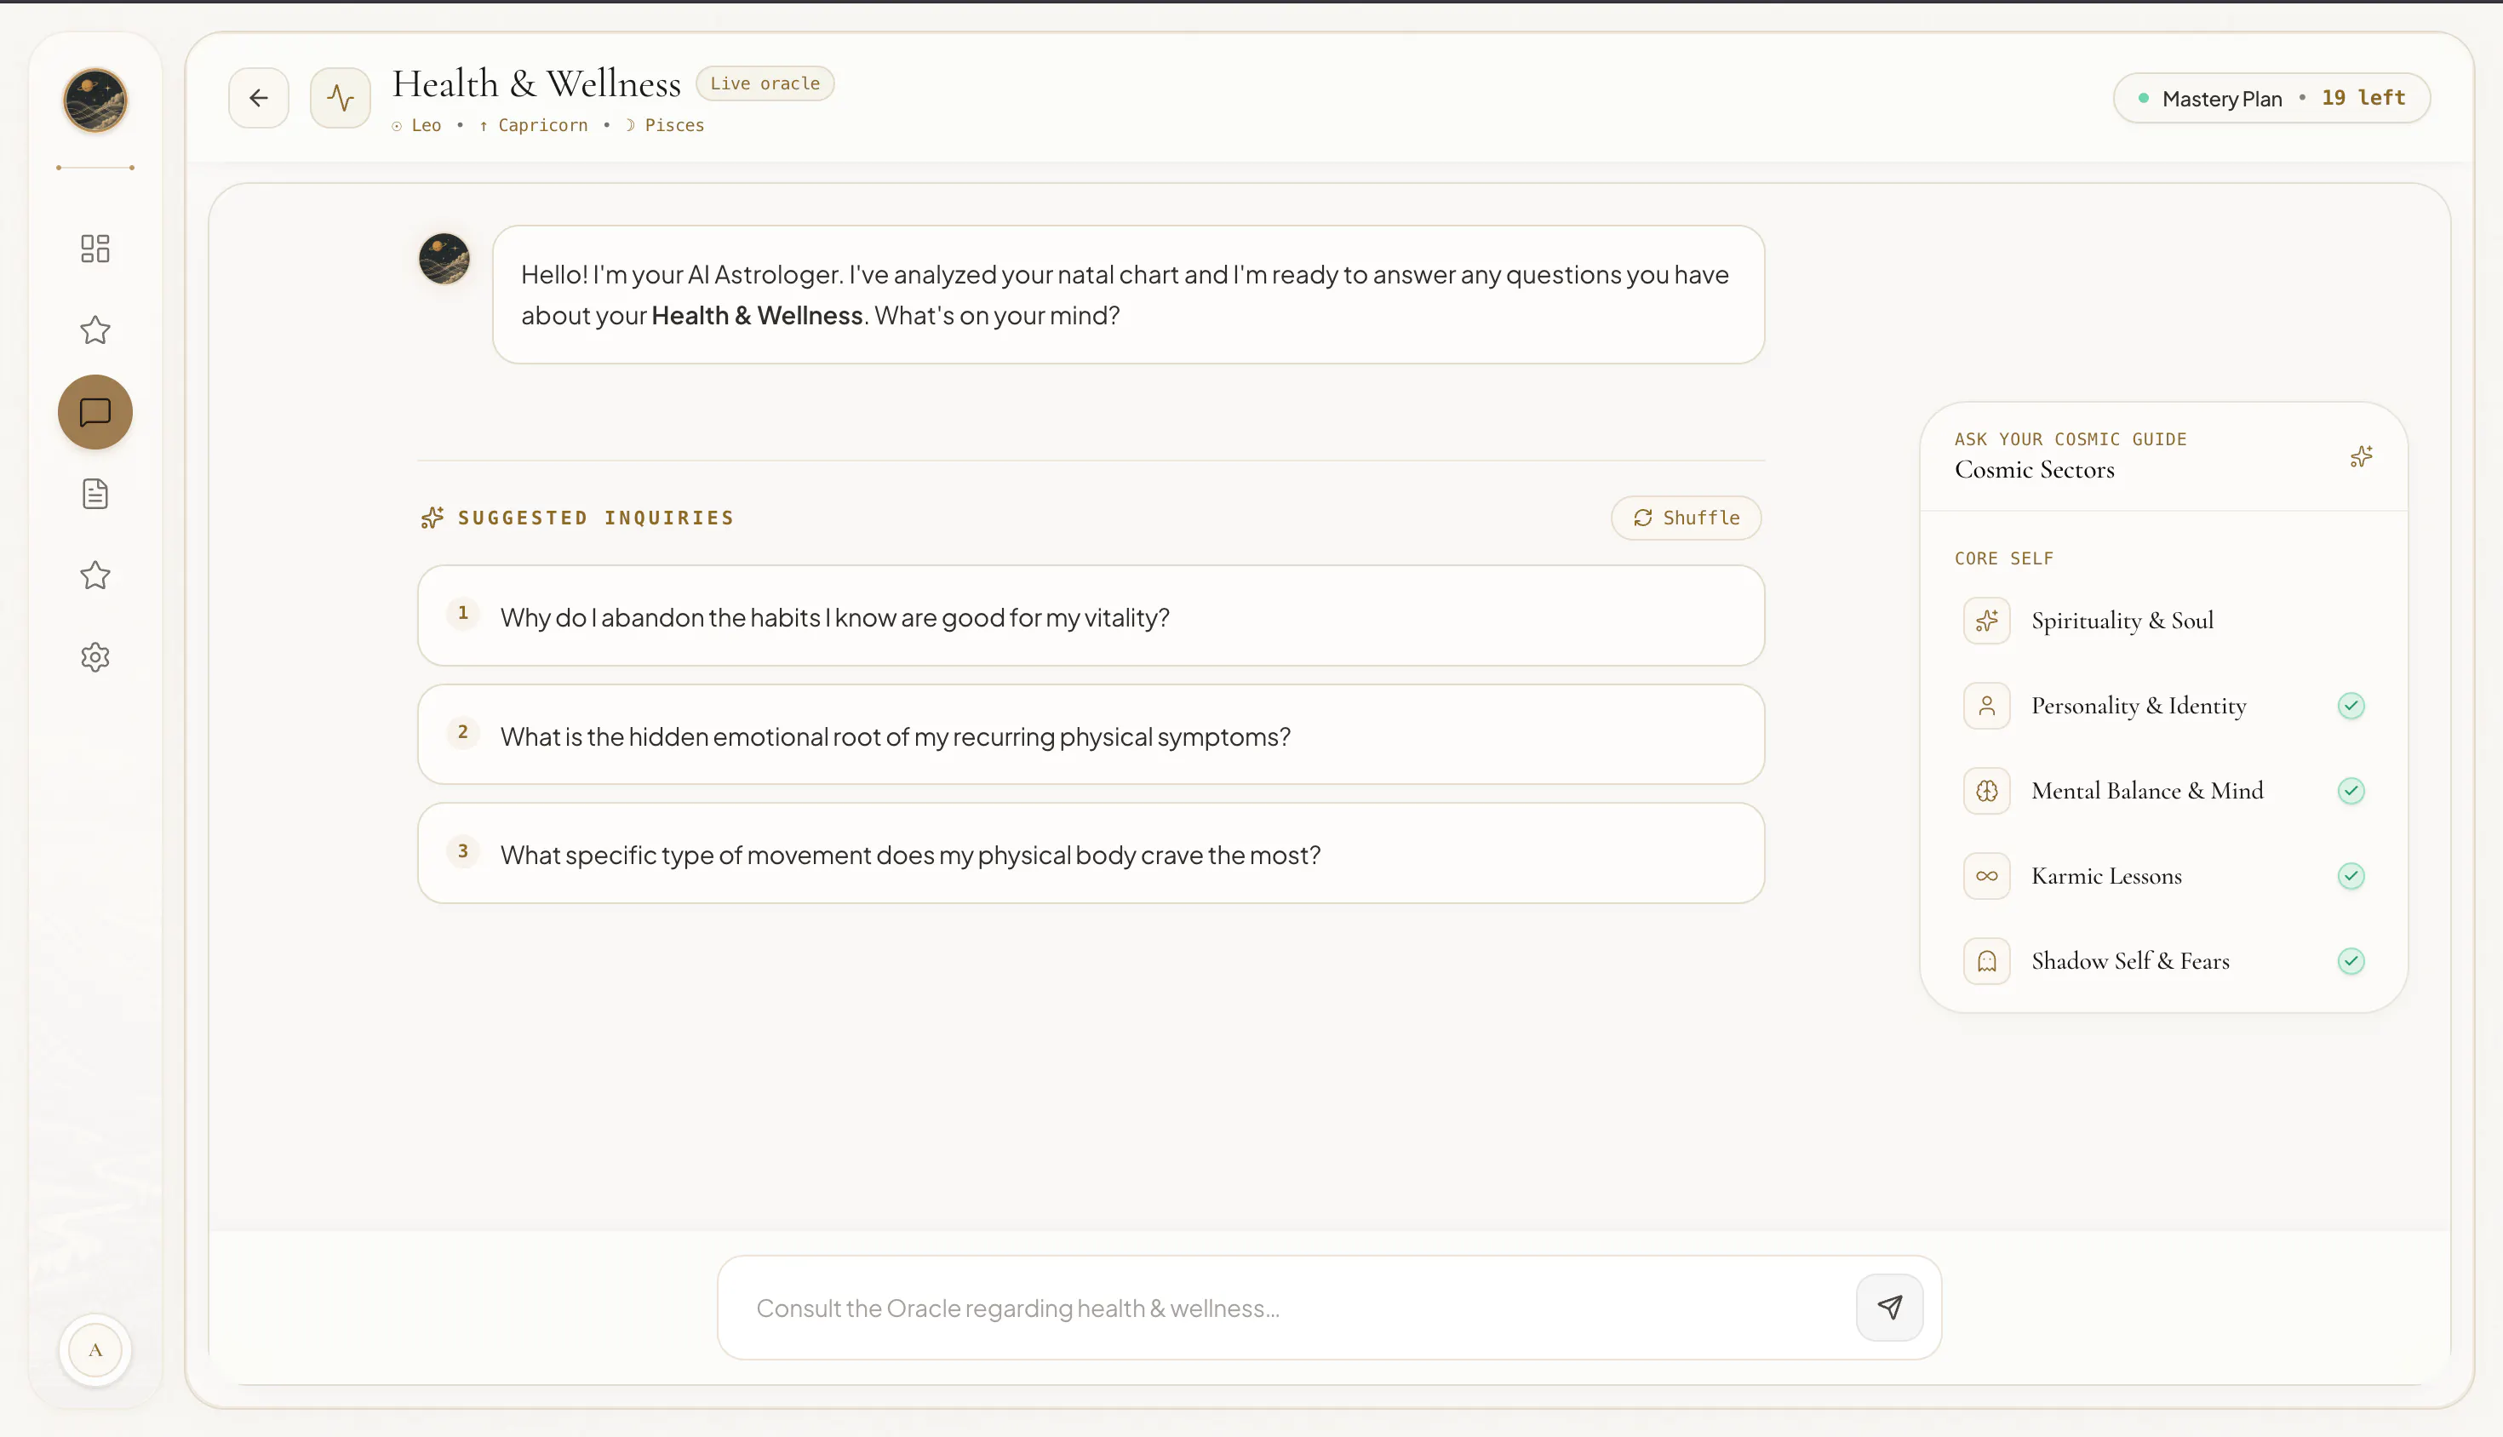Click the Pisces moon sign label
Screen dimensions: 2503x1437
pyautogui.click(x=664, y=125)
